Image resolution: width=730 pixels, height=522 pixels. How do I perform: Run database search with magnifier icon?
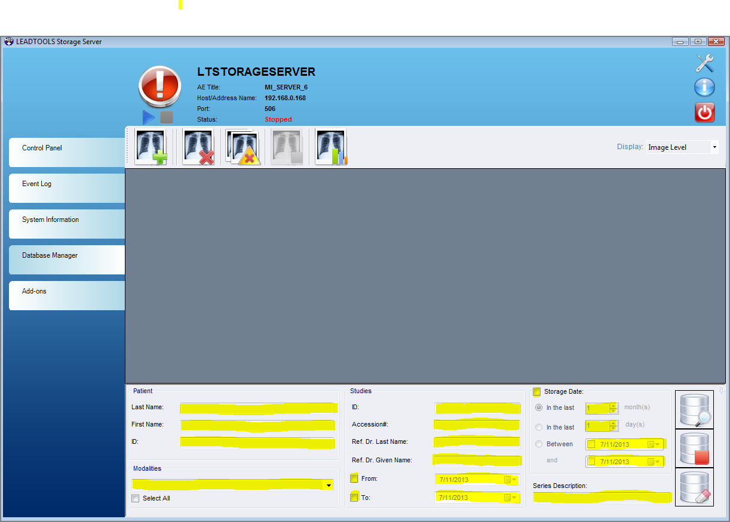pos(694,410)
